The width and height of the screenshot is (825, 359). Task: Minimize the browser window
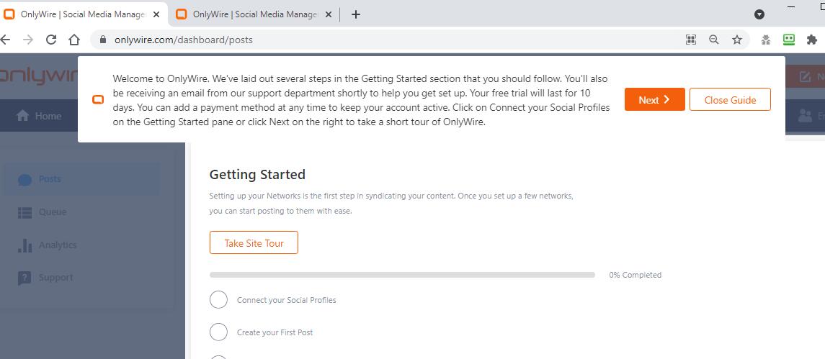791,6
